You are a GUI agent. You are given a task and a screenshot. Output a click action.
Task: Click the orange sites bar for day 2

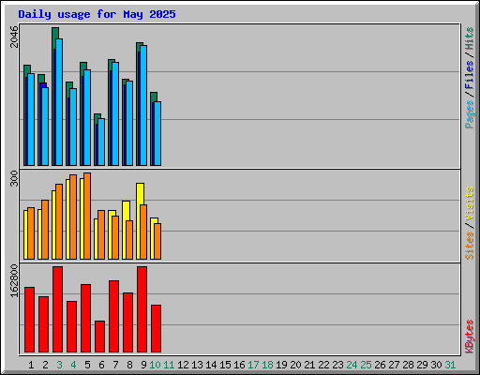[45, 230]
